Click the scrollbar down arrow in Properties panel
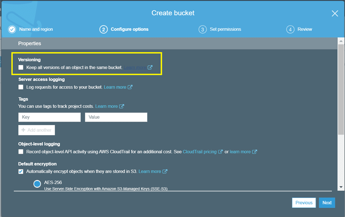This screenshot has width=345, height=217. click(x=341, y=187)
